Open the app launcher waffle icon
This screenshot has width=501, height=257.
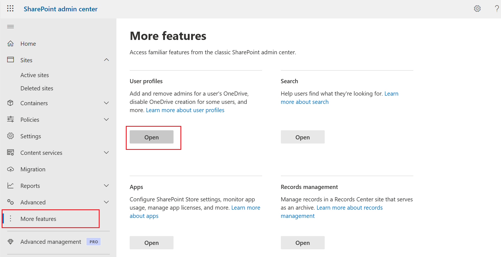click(10, 9)
